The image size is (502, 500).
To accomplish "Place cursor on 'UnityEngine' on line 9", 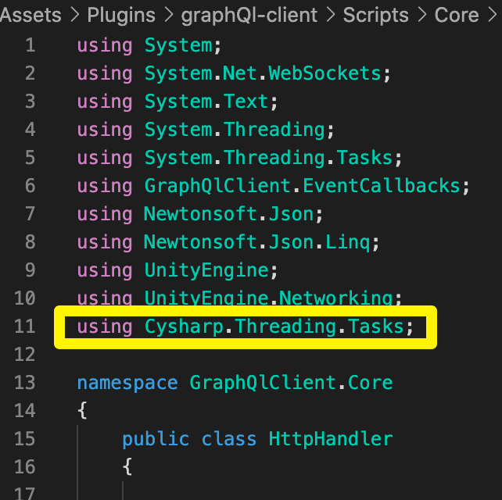I will pyautogui.click(x=206, y=270).
